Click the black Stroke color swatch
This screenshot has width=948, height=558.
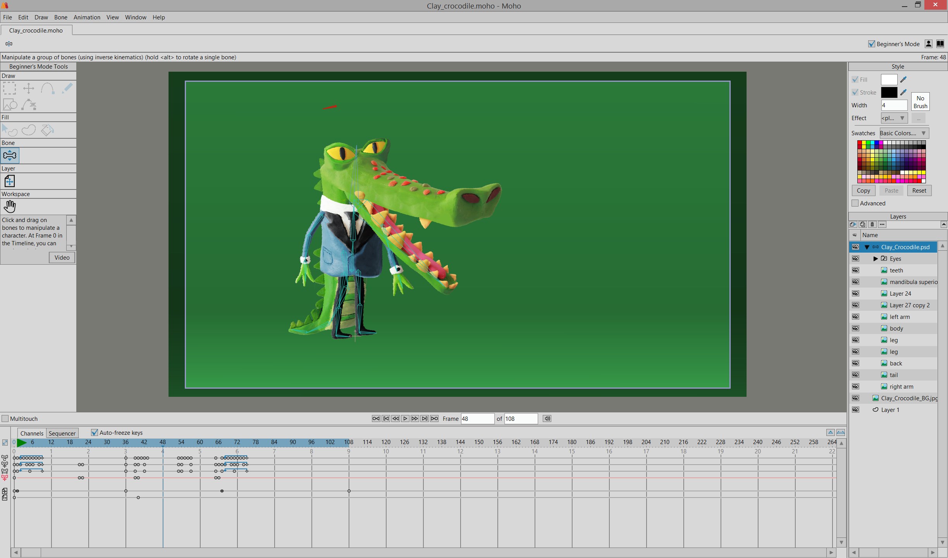889,93
